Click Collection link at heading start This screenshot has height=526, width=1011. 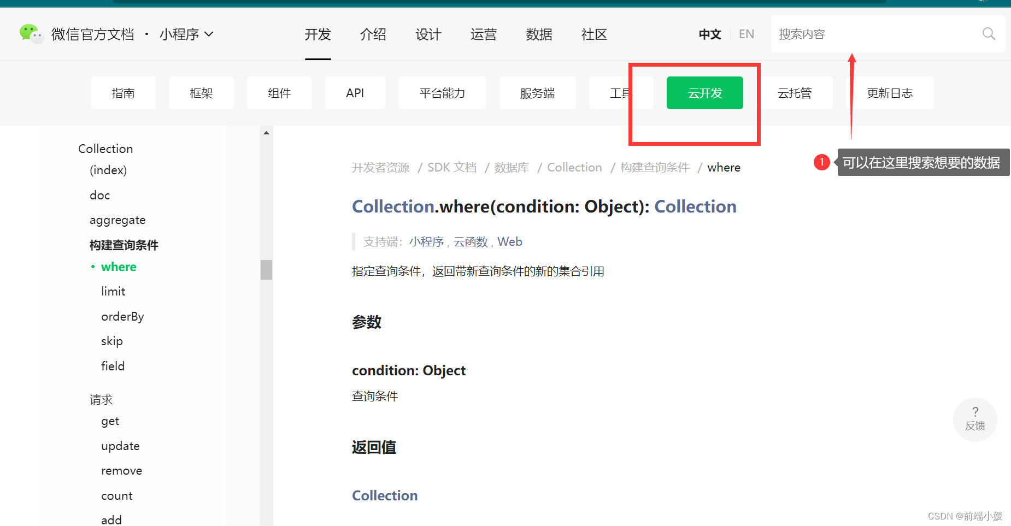click(393, 206)
